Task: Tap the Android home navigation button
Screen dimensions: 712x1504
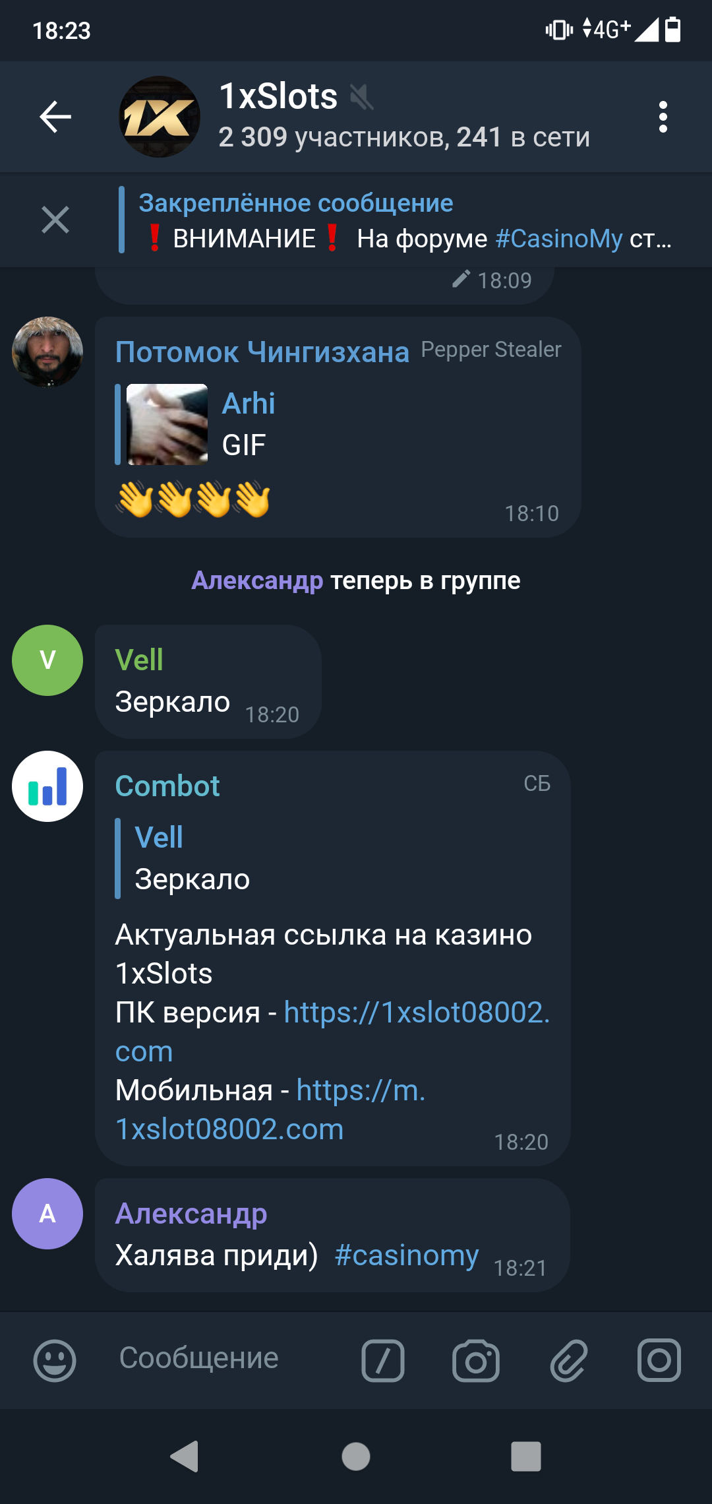Action: (x=356, y=1457)
